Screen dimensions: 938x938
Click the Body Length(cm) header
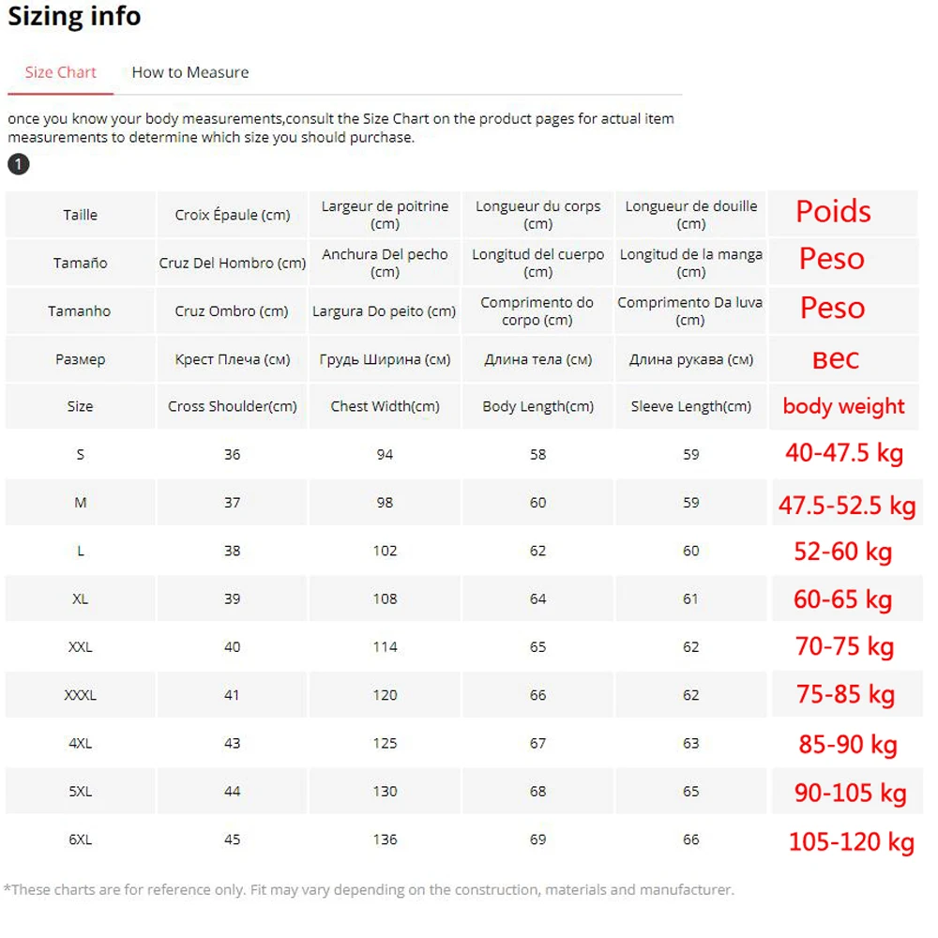[537, 406]
